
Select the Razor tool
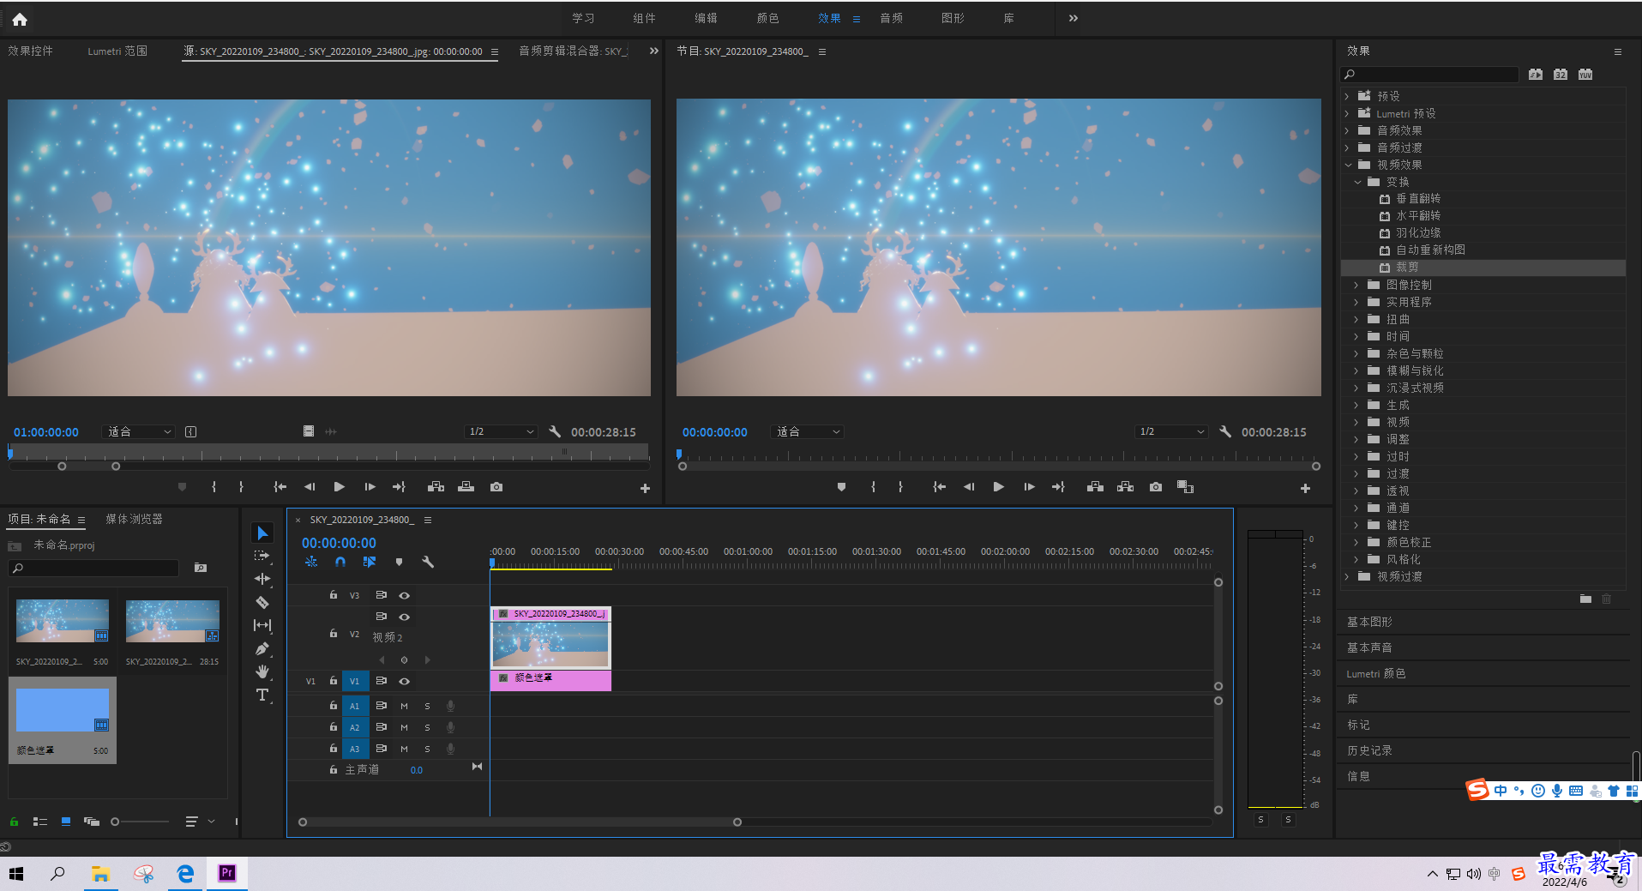pos(262,602)
